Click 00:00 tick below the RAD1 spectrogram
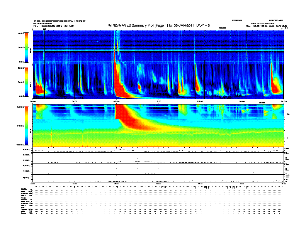 tap(32, 101)
